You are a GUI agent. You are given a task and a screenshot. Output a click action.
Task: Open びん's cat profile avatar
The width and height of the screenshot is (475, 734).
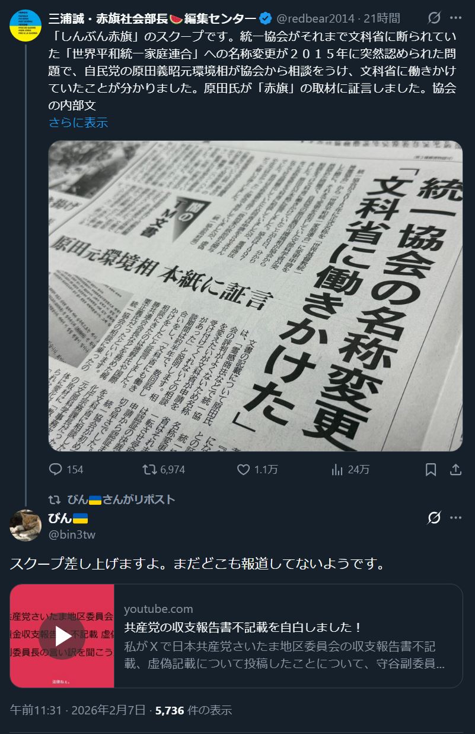click(25, 525)
